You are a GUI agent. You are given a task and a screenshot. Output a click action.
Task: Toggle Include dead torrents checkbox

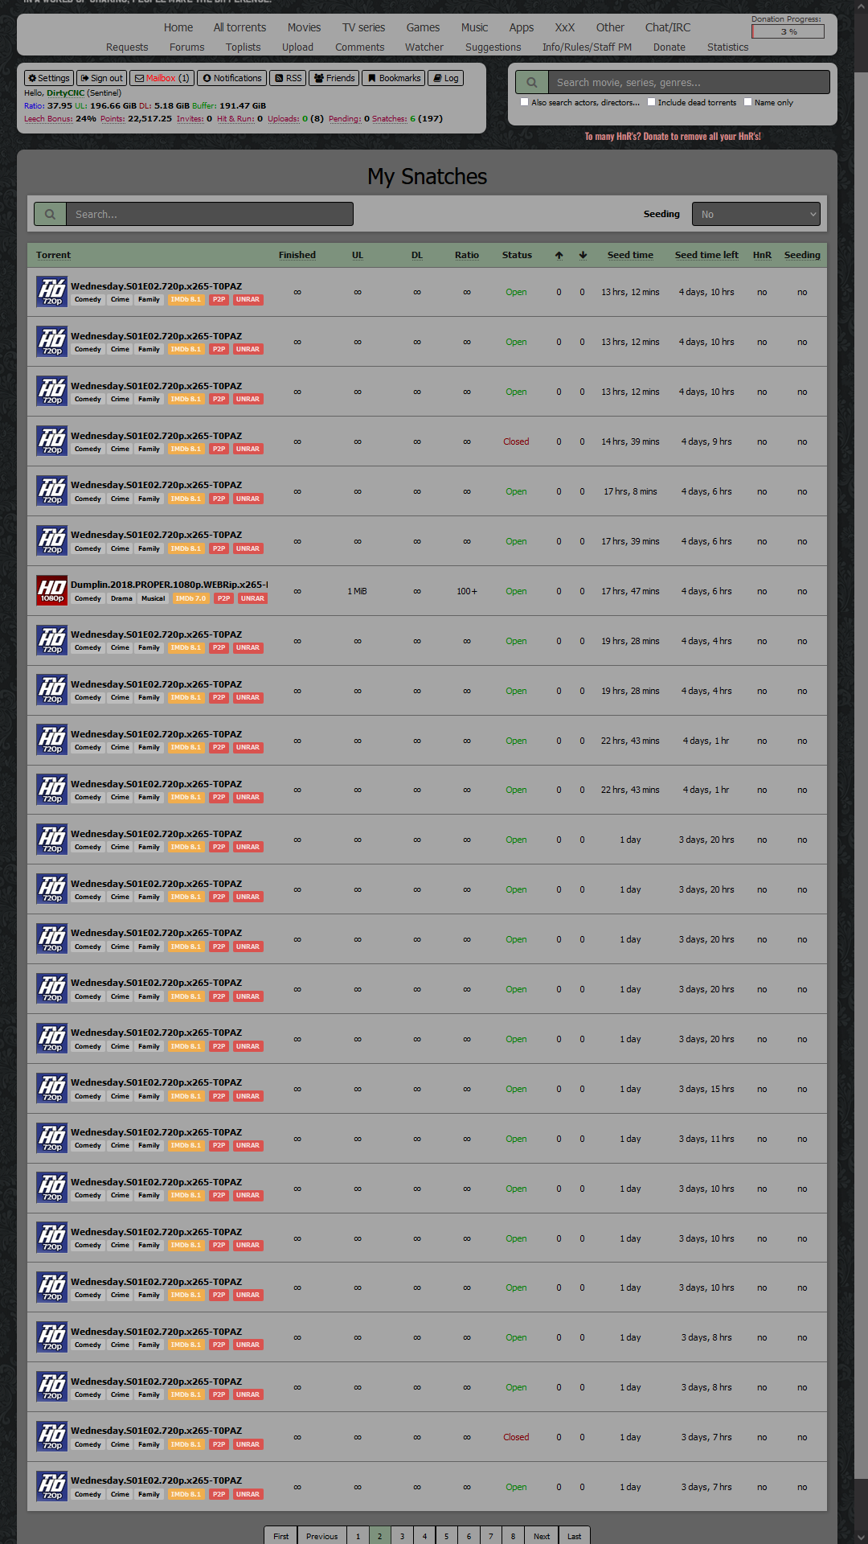652,102
